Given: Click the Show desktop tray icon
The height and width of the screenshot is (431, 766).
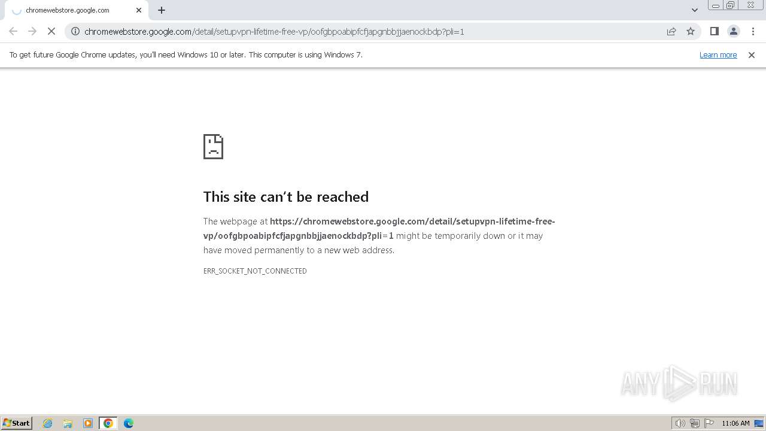Looking at the screenshot, I should (x=759, y=423).
